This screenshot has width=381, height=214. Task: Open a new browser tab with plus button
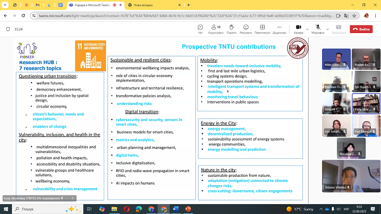pyautogui.click(x=189, y=5)
